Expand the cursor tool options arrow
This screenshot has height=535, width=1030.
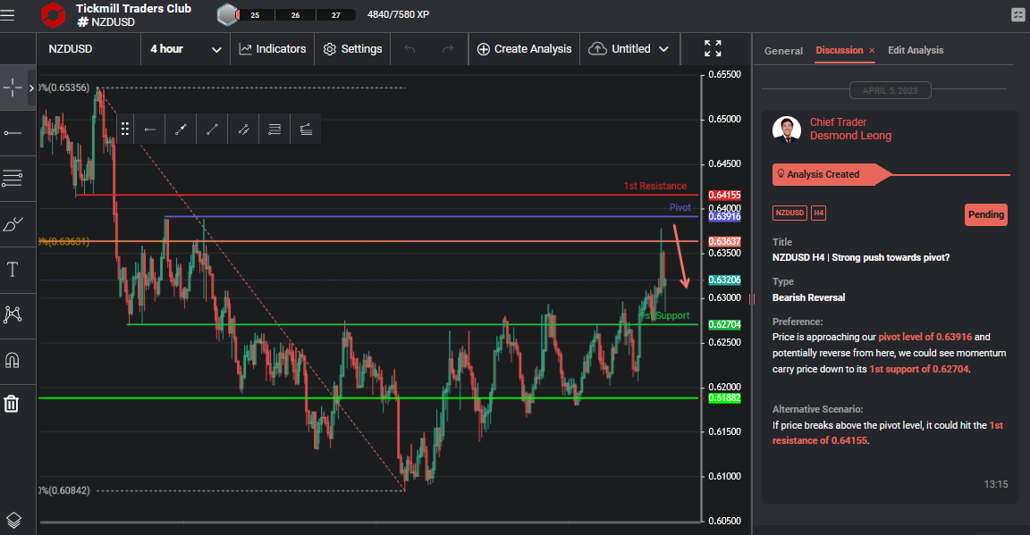point(31,88)
